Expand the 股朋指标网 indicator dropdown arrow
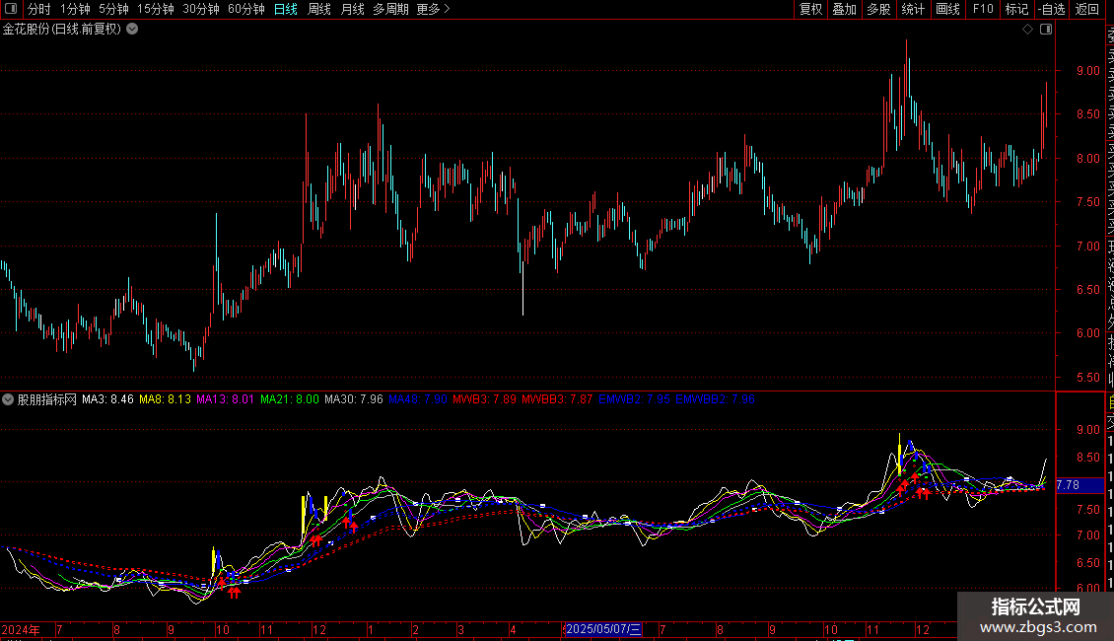The height and width of the screenshot is (641, 1114). point(8,399)
